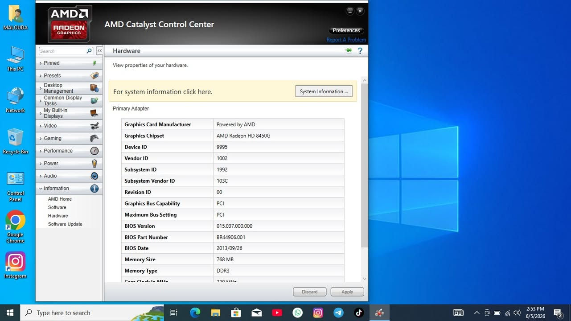Select the Google Chrome desktop shortcut
Image resolution: width=571 pixels, height=321 pixels.
[16, 227]
